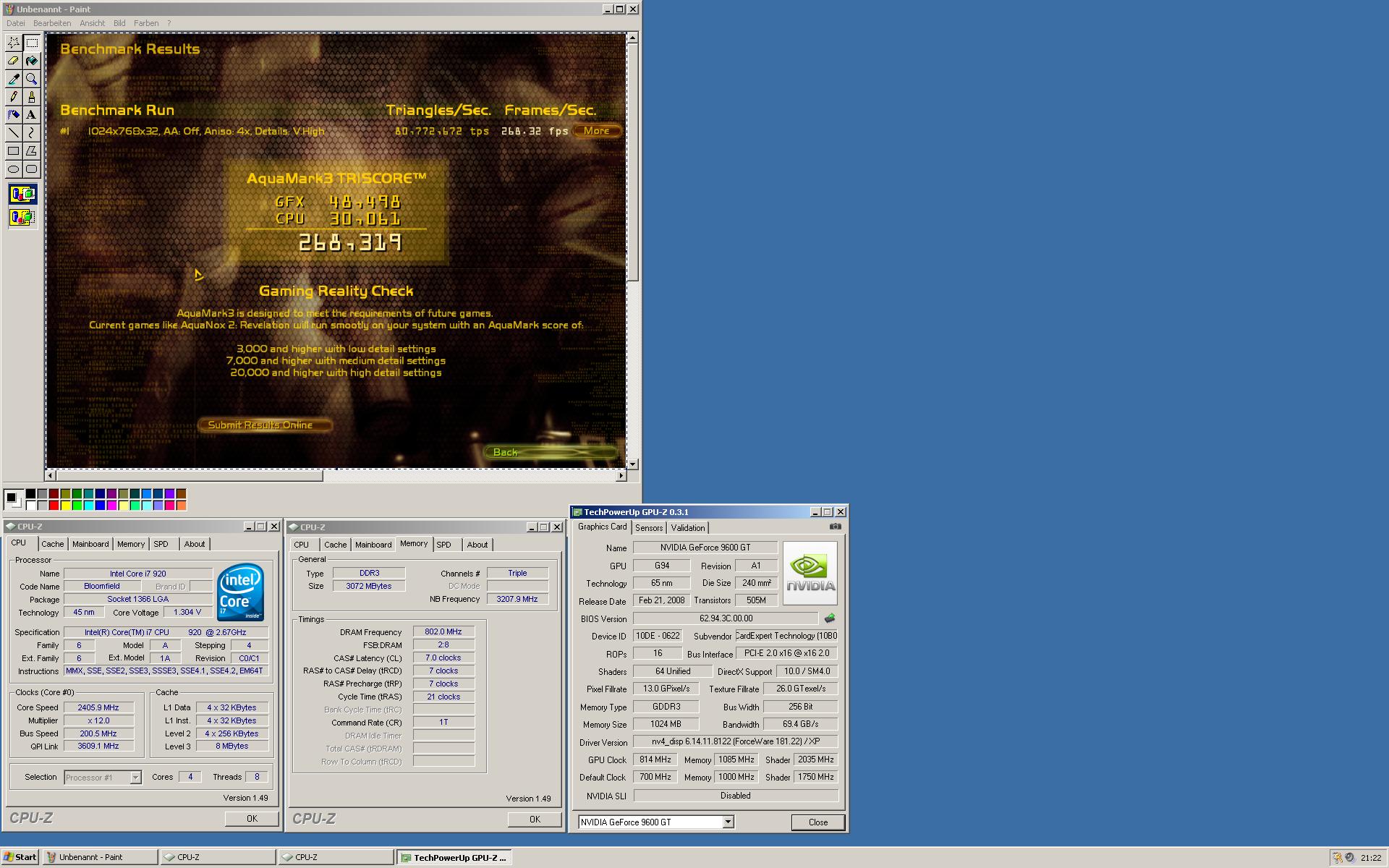Switch to Validation tab in GPU-Z

[x=688, y=528]
